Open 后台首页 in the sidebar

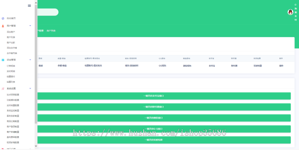coord(11,19)
